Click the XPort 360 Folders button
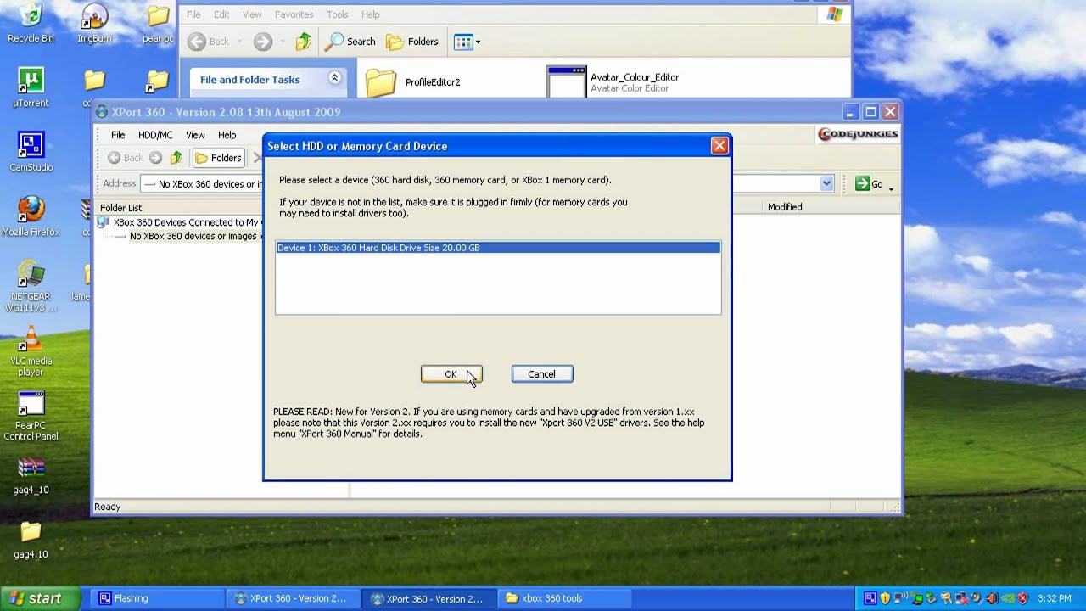Screen dimensions: 1086x611 [x=218, y=158]
